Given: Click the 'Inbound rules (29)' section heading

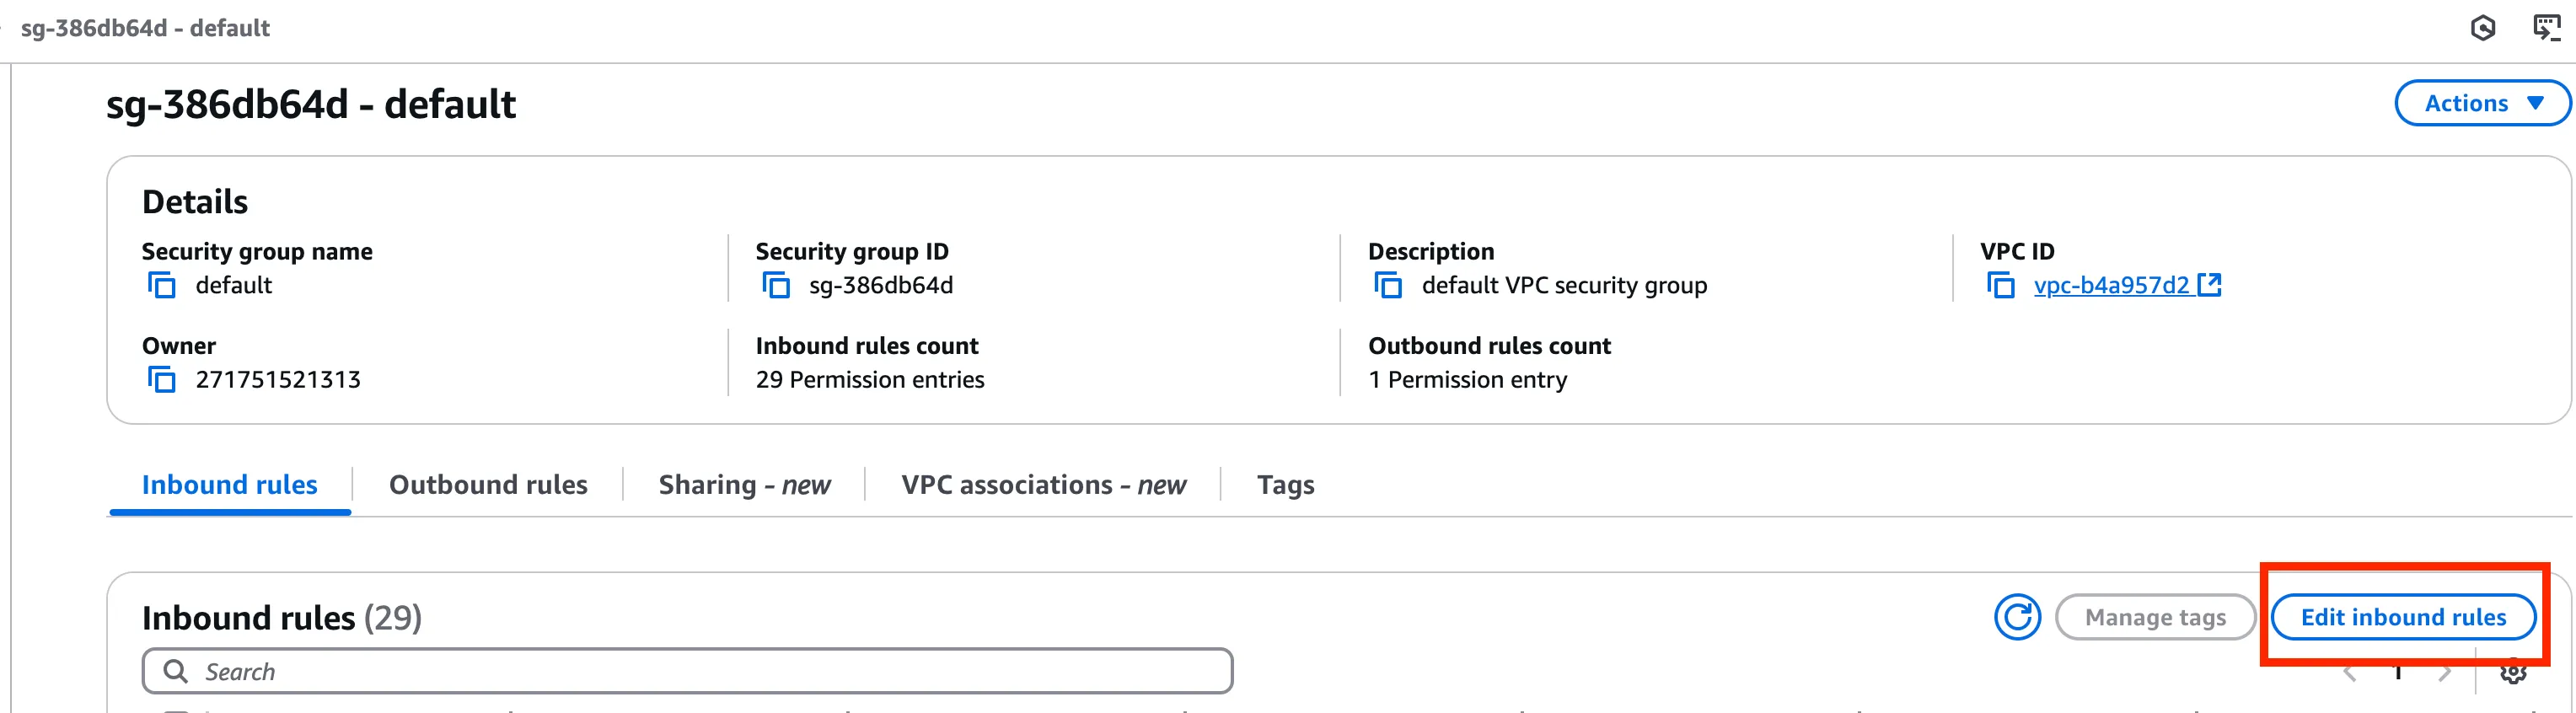Looking at the screenshot, I should [x=282, y=618].
